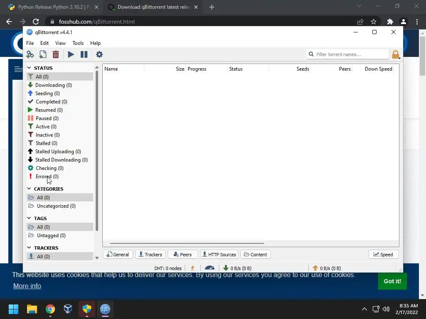Collapse the CATEGORIES section
This screenshot has width=426, height=319.
coord(29,189)
